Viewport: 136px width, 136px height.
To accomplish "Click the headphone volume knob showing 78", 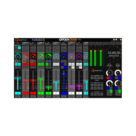I will [x=109, y=83].
